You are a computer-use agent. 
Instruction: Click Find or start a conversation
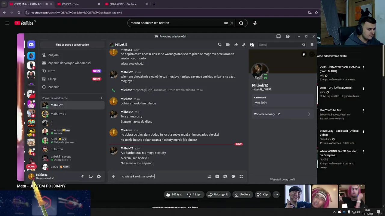[x=72, y=45]
